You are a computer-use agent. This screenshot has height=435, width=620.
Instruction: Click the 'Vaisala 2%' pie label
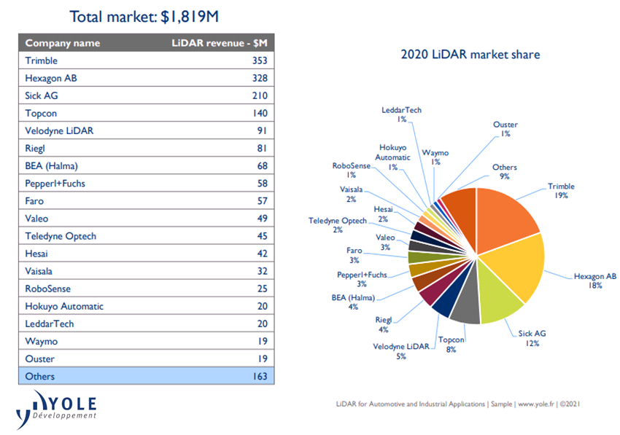[351, 194]
